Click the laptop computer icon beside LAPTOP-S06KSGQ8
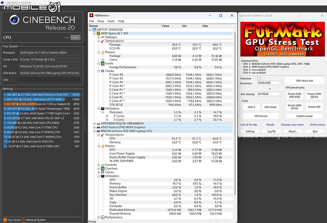327x223 pixels. pyautogui.click(x=94, y=30)
